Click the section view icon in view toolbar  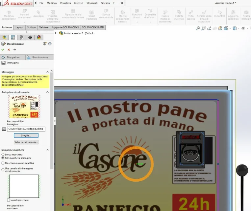[x=215, y=28]
